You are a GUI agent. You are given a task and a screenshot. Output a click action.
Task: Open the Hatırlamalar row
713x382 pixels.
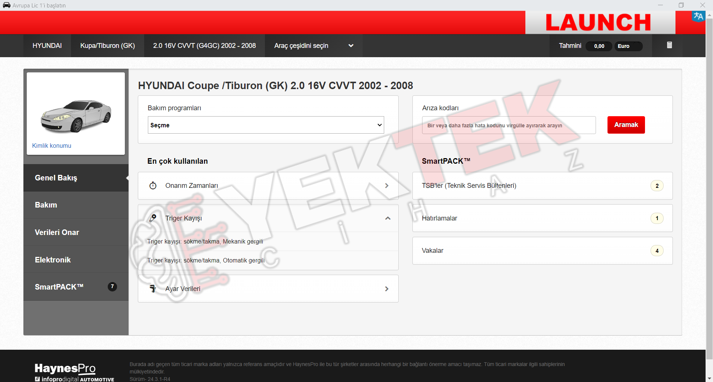tap(542, 218)
